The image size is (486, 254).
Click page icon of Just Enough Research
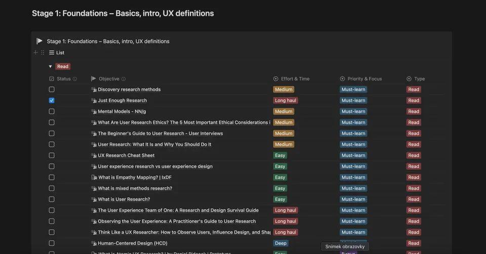click(94, 101)
